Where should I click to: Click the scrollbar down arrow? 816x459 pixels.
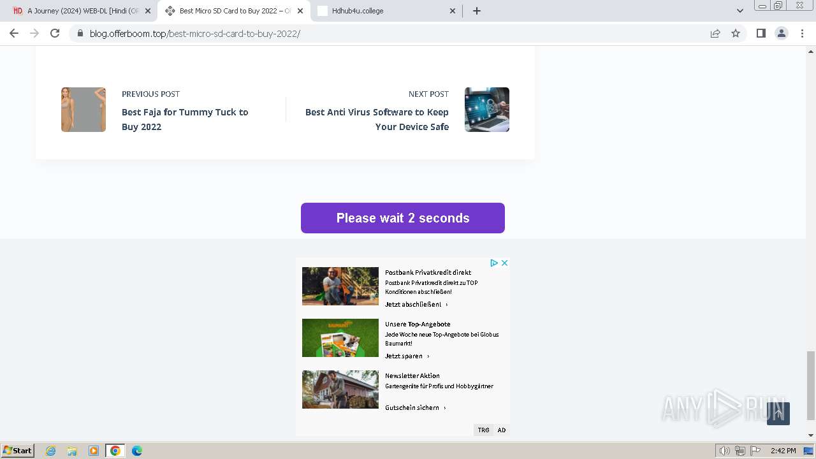coord(811,435)
